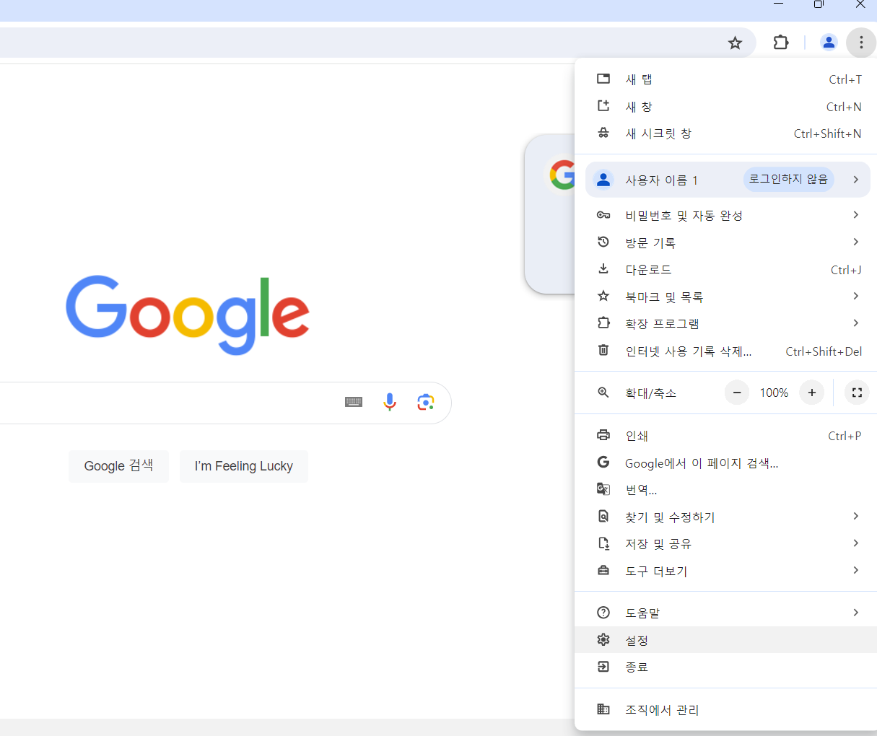The image size is (877, 736).
Task: Click the translate icon beside 번역
Action: click(603, 489)
